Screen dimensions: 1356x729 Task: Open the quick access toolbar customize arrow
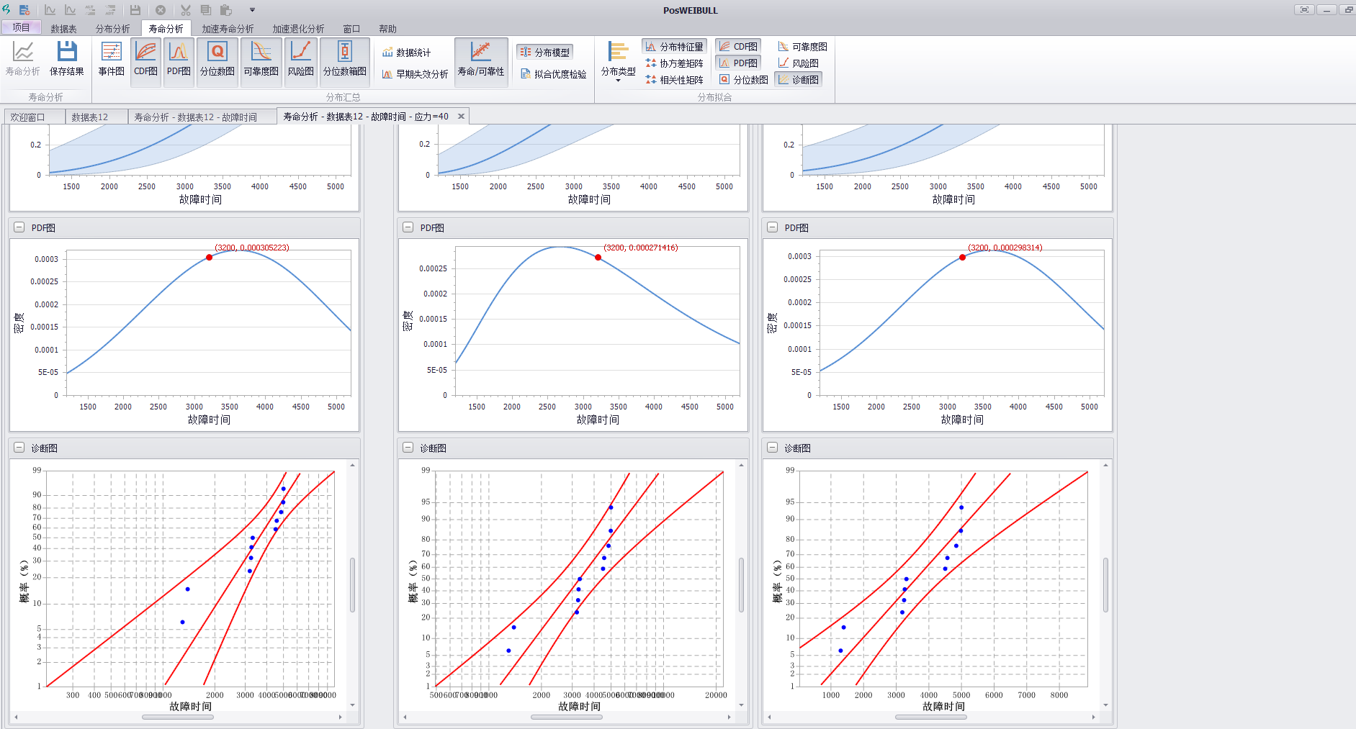pos(252,10)
